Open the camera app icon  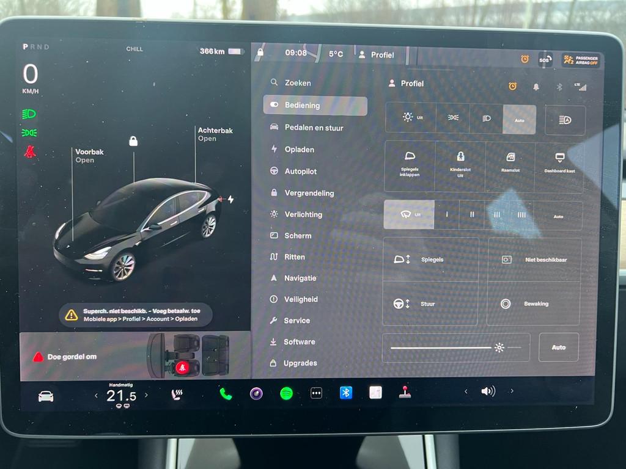coord(256,393)
